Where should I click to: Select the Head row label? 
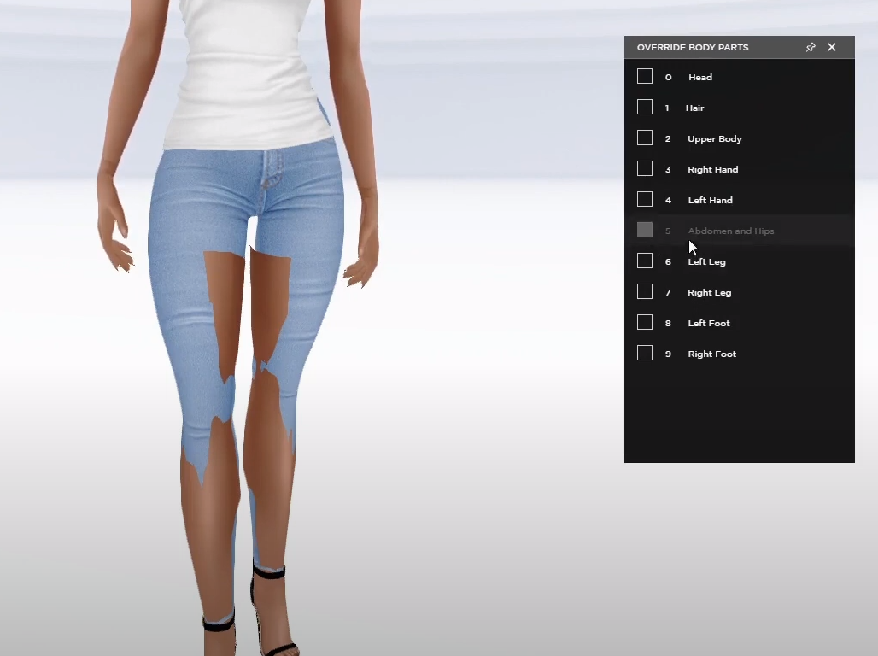tap(700, 77)
